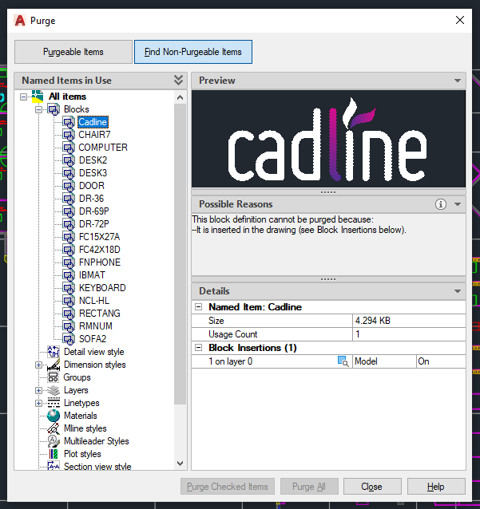Select the RMNUM block
Viewport: 480px width, 509px height.
[96, 326]
